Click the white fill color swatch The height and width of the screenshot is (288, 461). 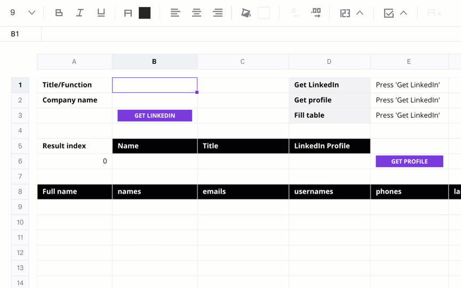tap(264, 13)
